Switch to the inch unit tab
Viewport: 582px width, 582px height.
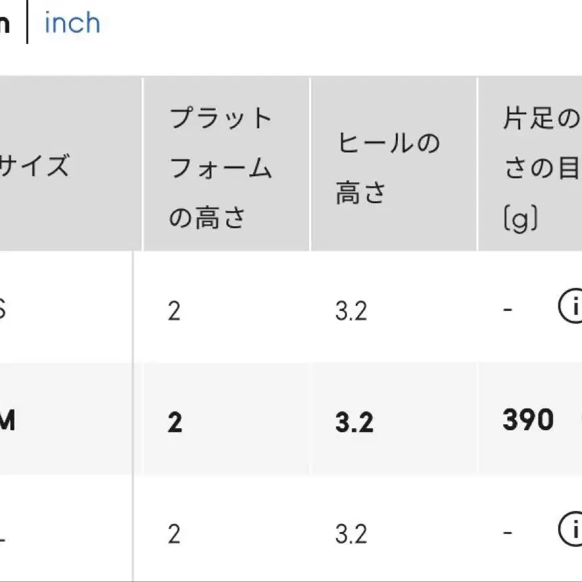point(72,24)
